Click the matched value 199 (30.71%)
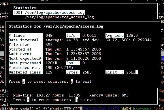 [59, 67]
